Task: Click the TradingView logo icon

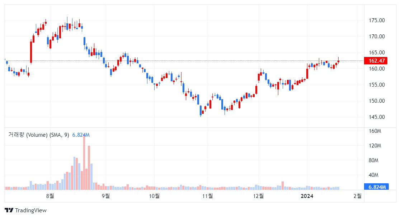Action: point(9,210)
